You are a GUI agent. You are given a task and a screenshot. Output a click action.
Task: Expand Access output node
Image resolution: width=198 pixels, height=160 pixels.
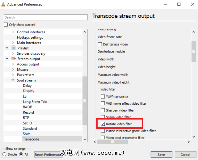13,64
